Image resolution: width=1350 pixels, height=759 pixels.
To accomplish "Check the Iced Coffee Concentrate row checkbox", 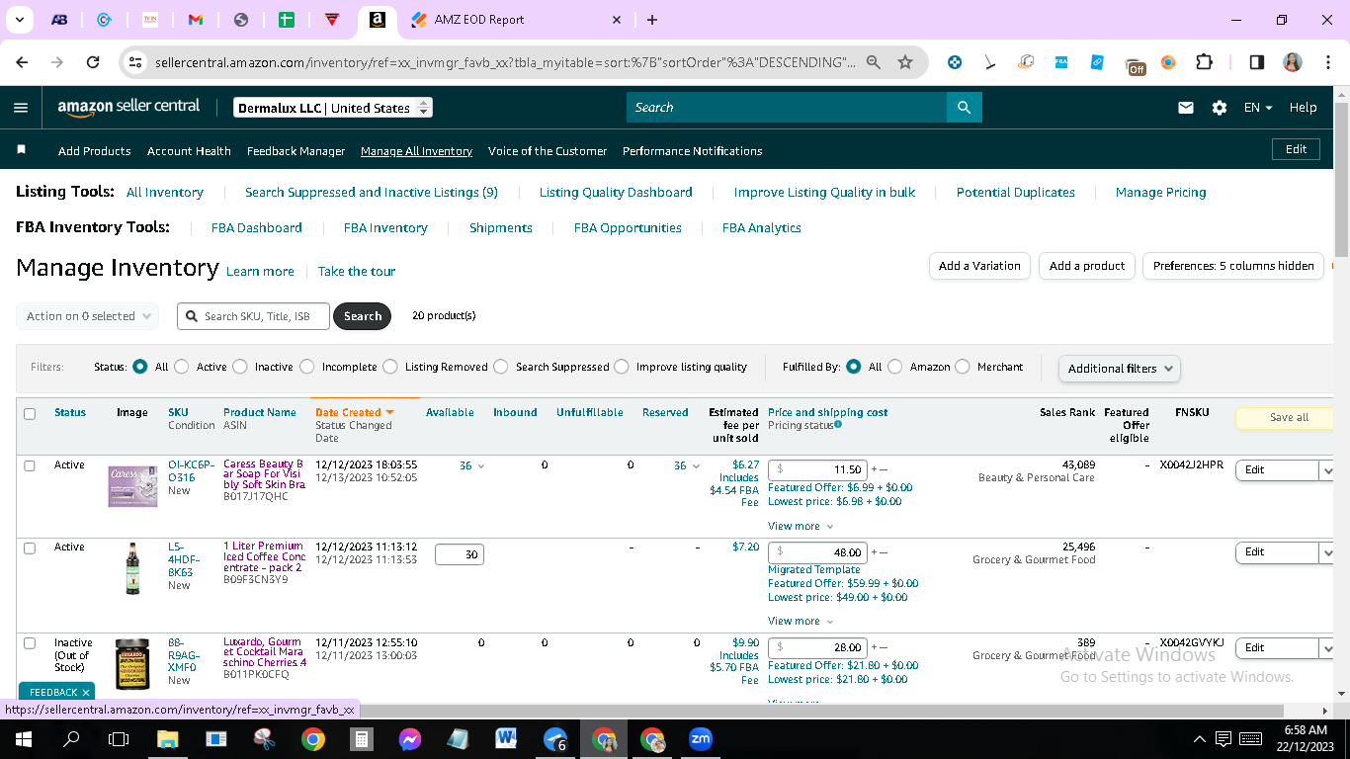I will (x=30, y=548).
